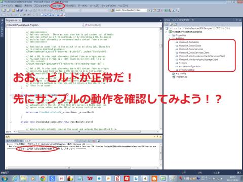
Task: Open the 表示(V) menu
Action: click(28, 6)
